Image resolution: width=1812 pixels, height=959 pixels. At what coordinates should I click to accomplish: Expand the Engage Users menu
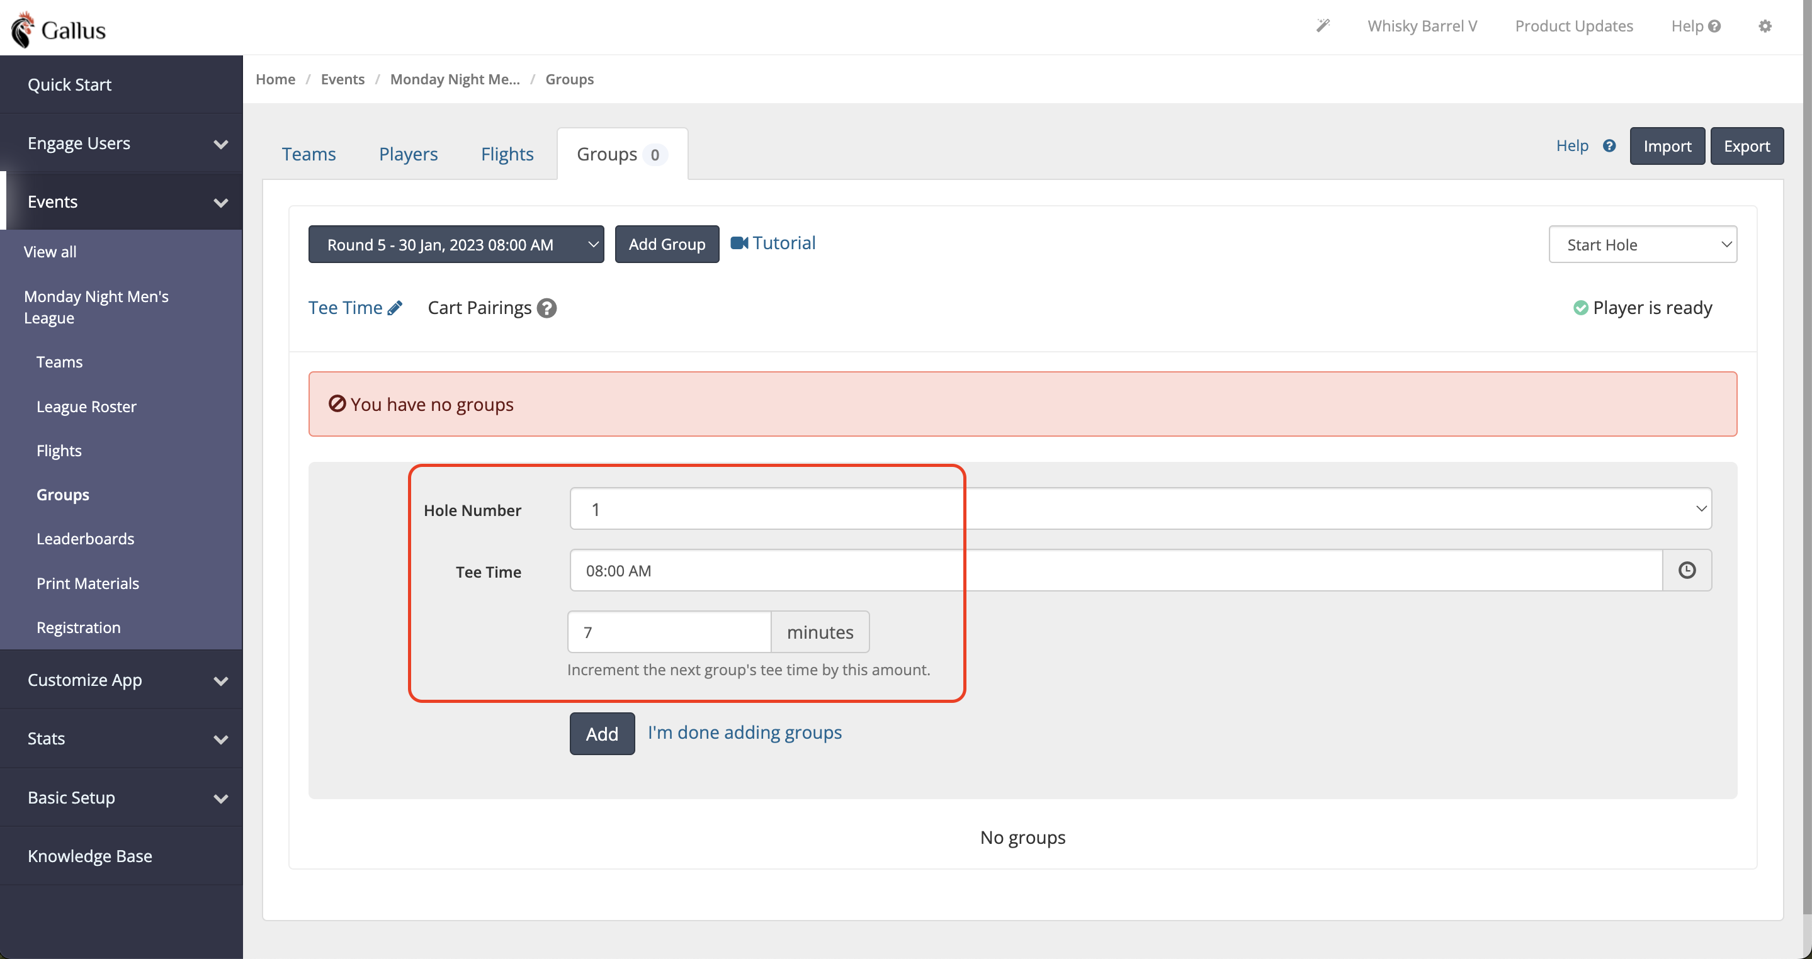(121, 143)
